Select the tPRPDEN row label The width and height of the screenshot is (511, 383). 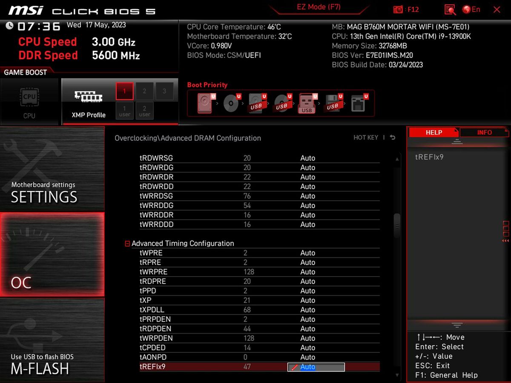tap(155, 319)
